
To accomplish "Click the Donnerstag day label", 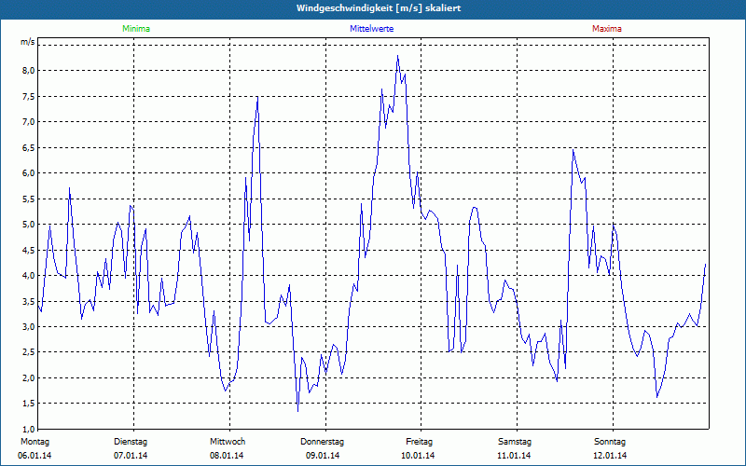I will tap(322, 442).
